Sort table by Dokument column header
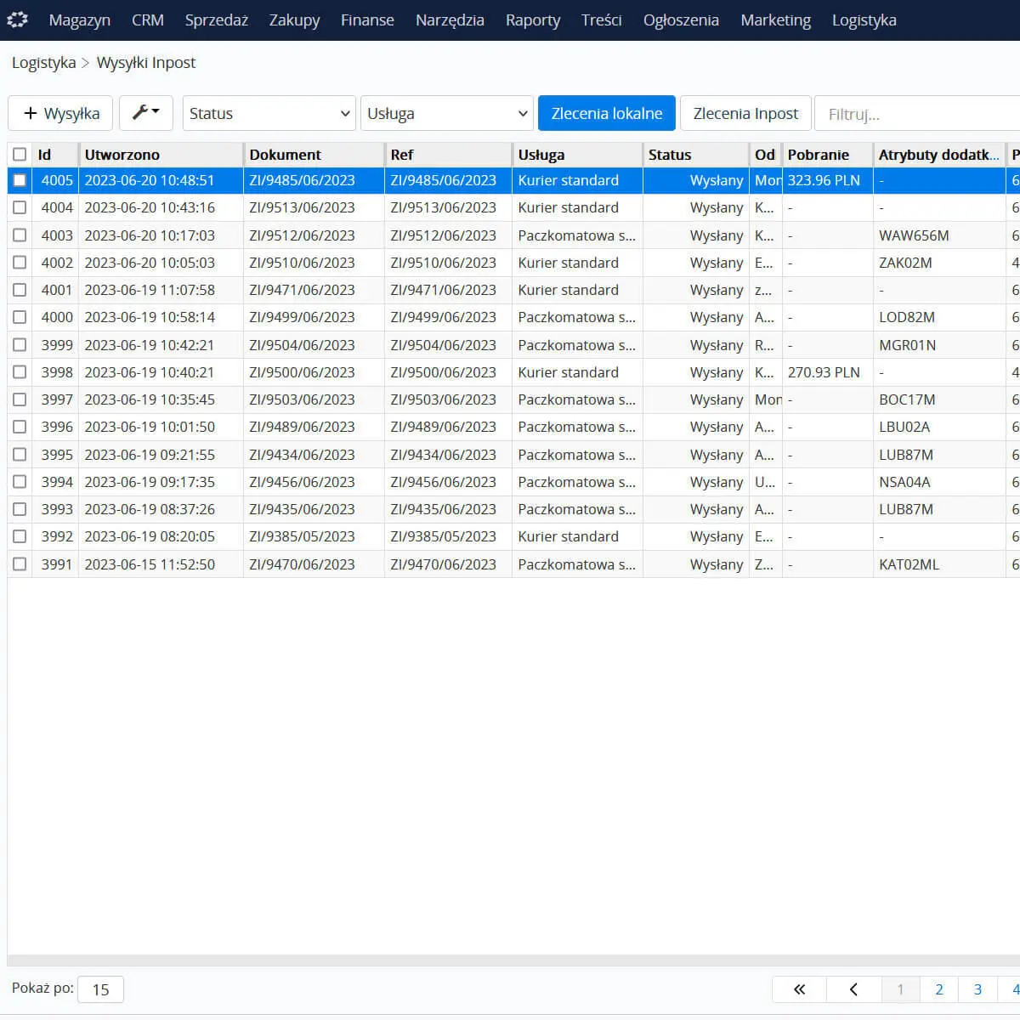The image size is (1020, 1020). coord(314,155)
